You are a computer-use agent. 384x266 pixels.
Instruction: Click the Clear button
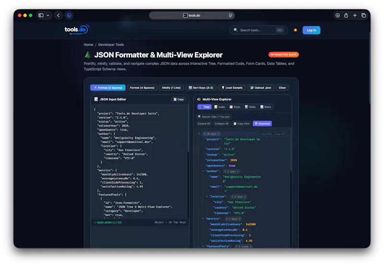pos(282,88)
